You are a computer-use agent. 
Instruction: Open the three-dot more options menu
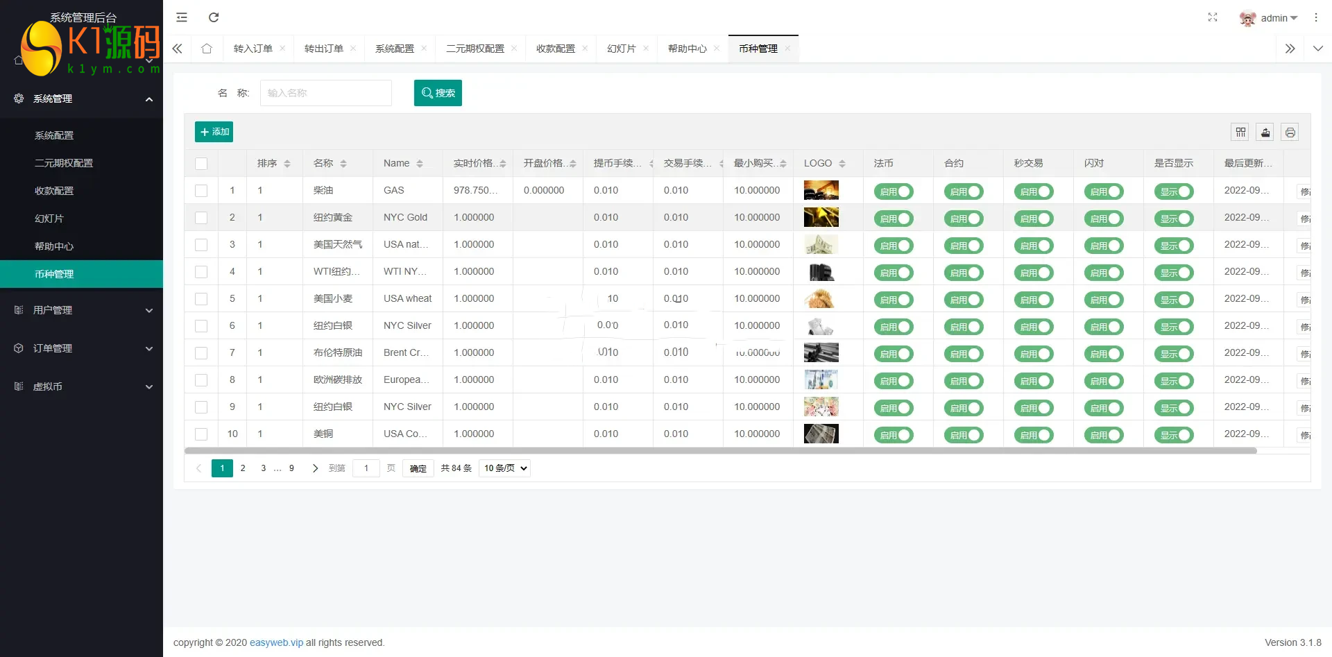tap(1316, 17)
